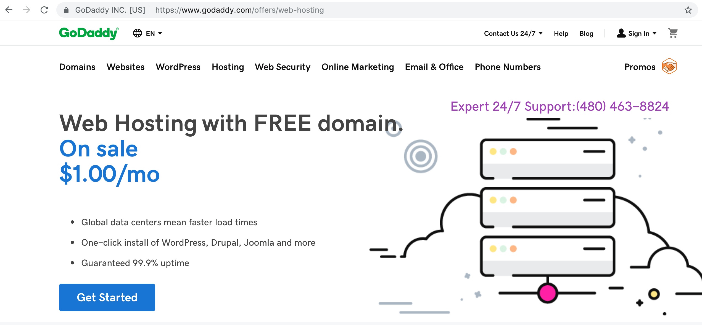Open the language globe icon

pos(138,33)
